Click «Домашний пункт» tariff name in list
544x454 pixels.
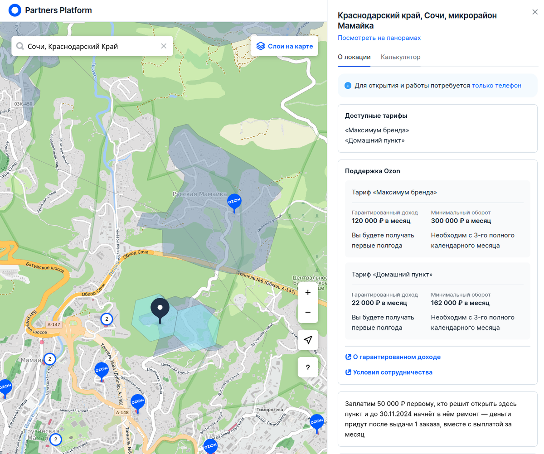374,140
